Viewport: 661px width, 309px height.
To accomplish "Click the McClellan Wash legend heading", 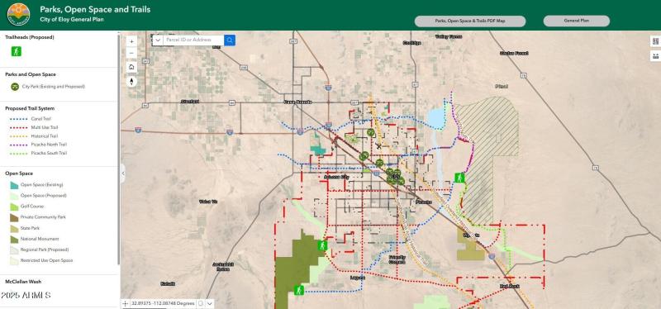I will click(23, 282).
